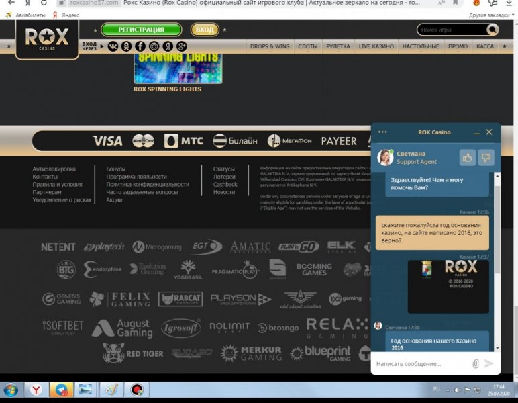518x403 pixels.
Task: Close the ROX Casino chat widget
Action: (489, 132)
